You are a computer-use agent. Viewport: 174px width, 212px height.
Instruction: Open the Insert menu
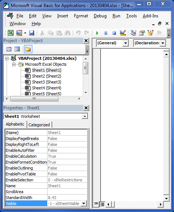(63, 16)
